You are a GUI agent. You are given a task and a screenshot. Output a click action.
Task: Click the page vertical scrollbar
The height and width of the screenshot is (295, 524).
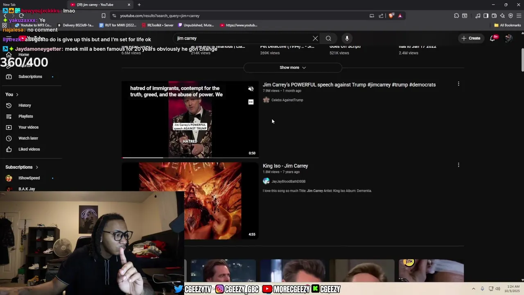(x=522, y=61)
